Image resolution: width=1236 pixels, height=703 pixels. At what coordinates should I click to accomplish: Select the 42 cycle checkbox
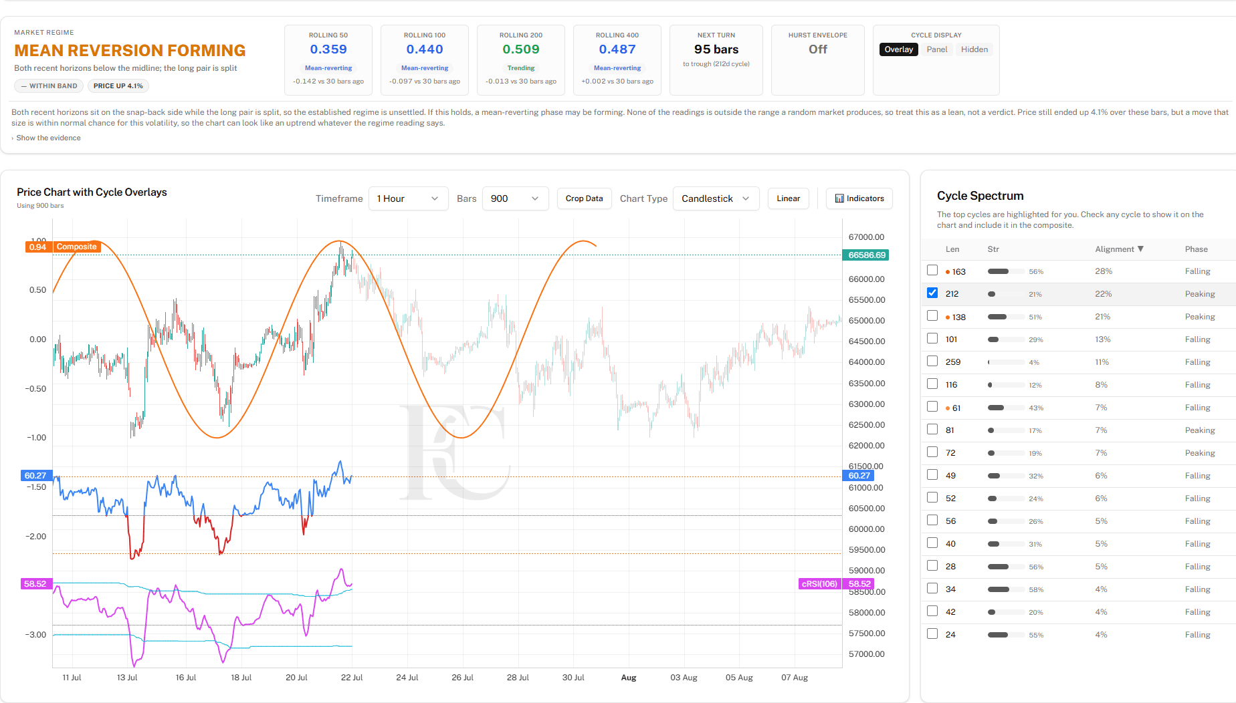tap(932, 611)
